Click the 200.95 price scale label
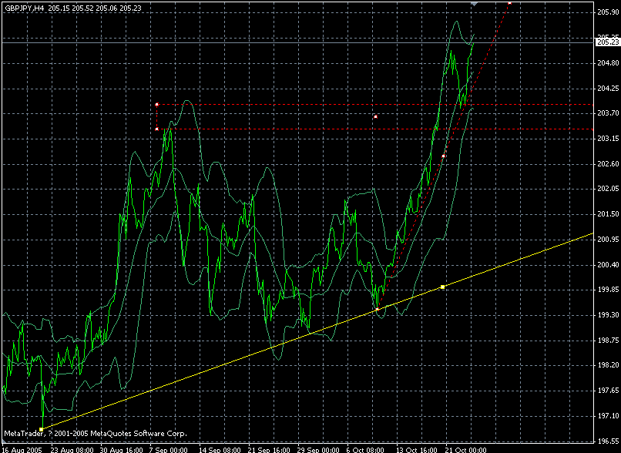The width and height of the screenshot is (621, 453). click(608, 240)
